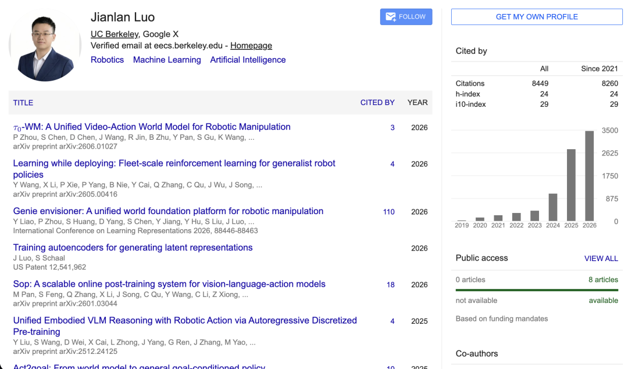Click the Cited by section heading

pyautogui.click(x=471, y=51)
